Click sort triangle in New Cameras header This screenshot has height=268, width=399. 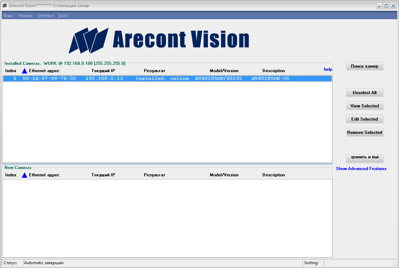[x=24, y=175]
